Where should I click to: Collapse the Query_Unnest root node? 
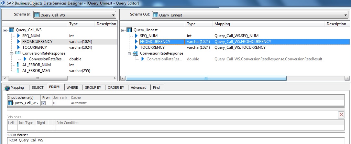pyautogui.click(x=123, y=30)
